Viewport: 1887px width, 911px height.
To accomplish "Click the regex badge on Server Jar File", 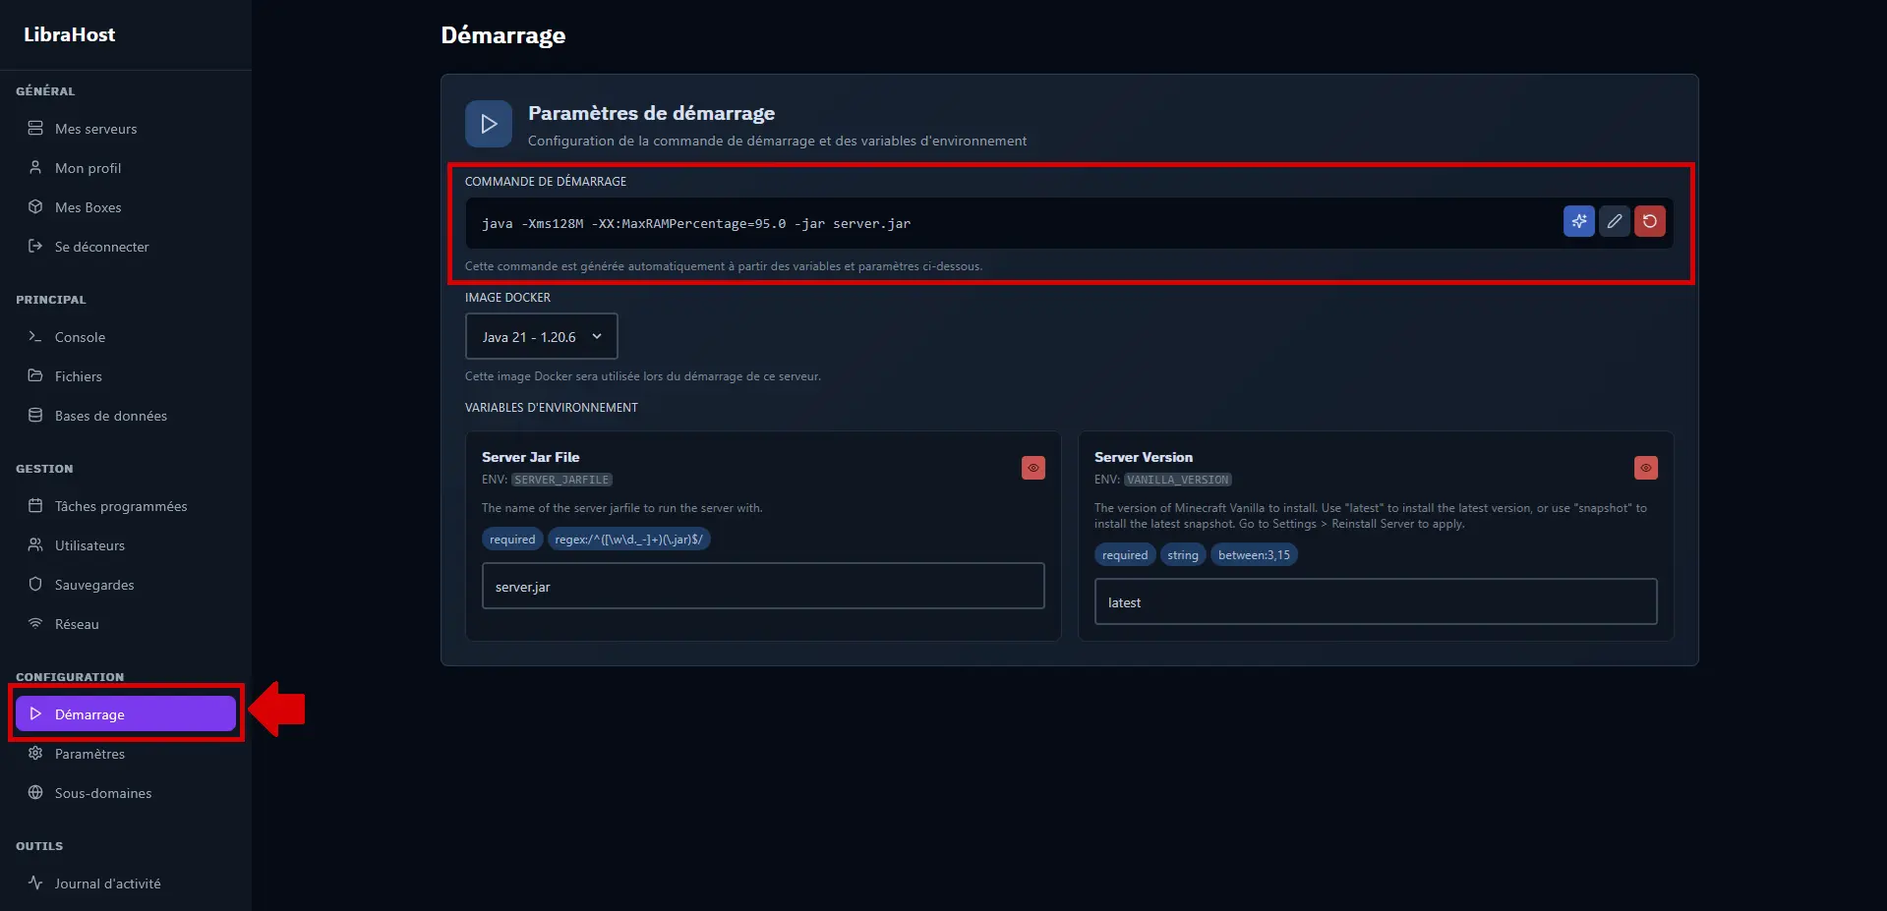I will point(629,539).
